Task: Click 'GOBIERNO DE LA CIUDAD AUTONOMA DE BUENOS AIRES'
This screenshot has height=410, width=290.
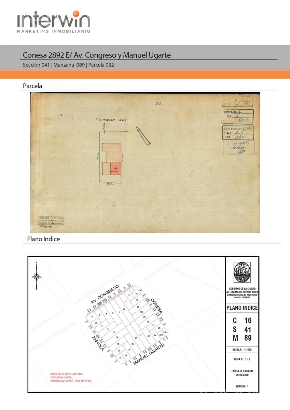Action: pos(242,291)
